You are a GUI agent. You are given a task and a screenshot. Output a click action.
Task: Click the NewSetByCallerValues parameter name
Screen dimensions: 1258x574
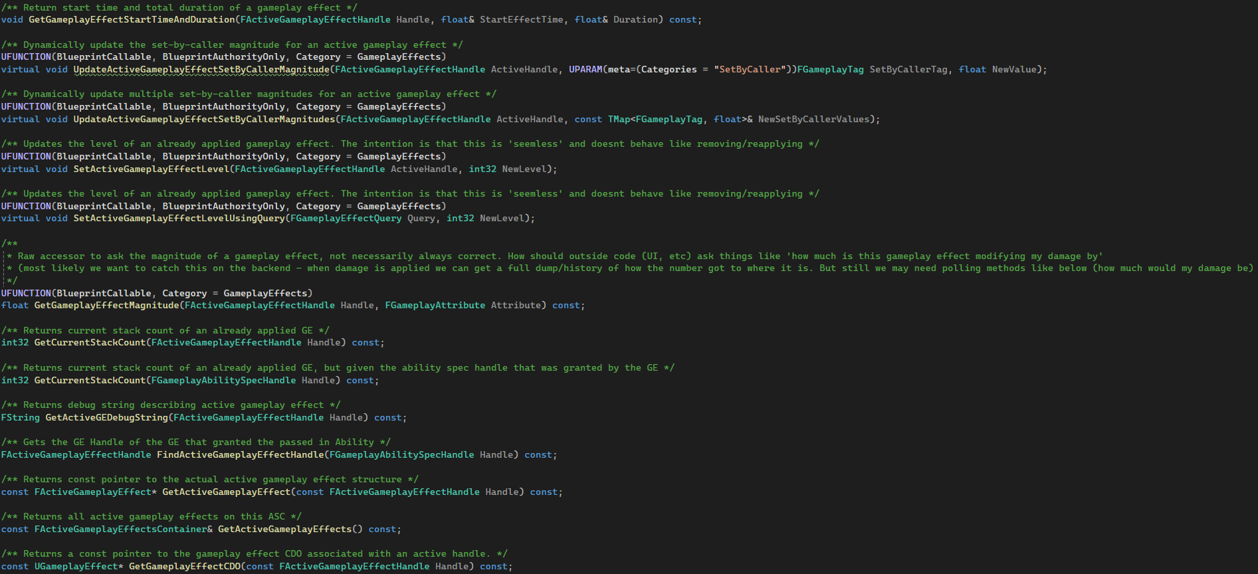813,120
